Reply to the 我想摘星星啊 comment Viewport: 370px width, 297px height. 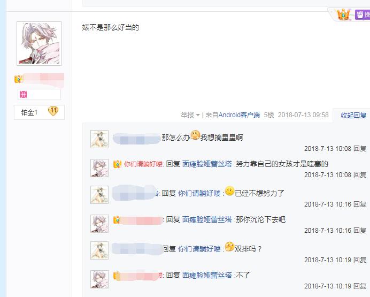[x=360, y=149]
